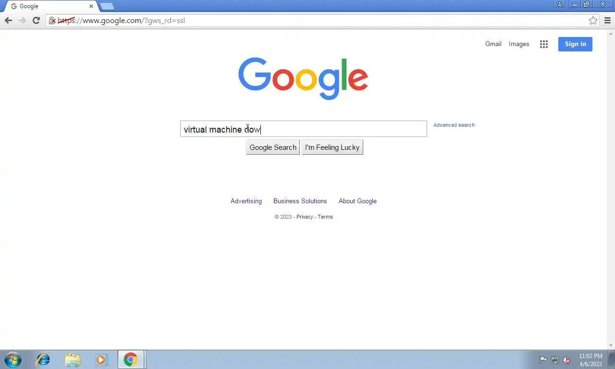Open the Privacy link
The height and width of the screenshot is (369, 615).
pyautogui.click(x=305, y=217)
